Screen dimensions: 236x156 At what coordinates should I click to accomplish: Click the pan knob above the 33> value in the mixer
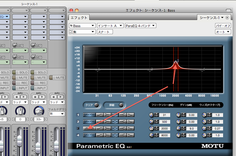pos(39,111)
